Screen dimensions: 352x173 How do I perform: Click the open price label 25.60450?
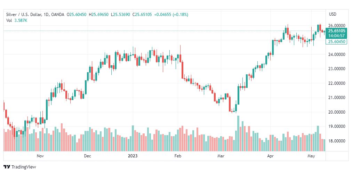[x=336, y=41]
